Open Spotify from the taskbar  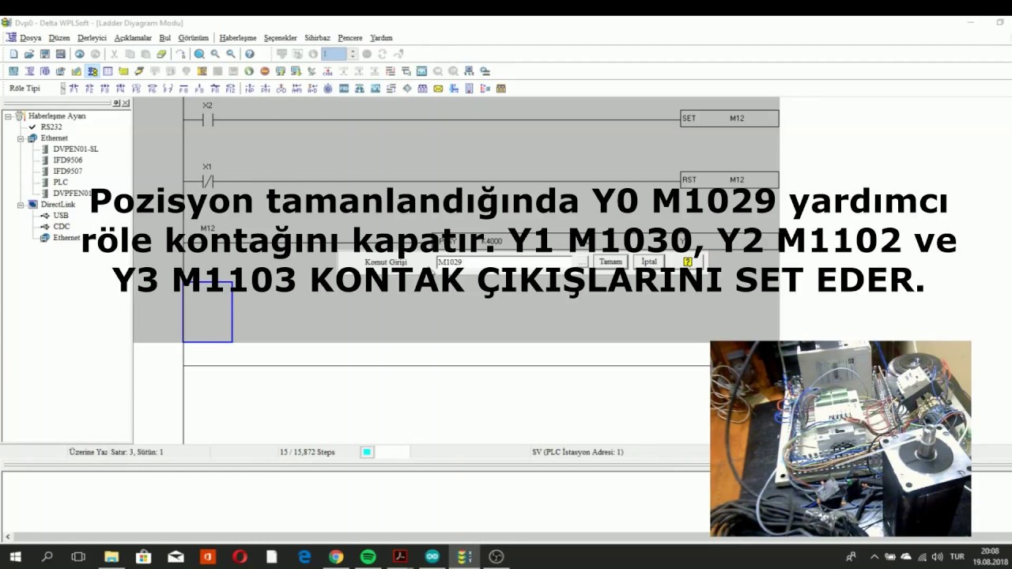point(368,556)
